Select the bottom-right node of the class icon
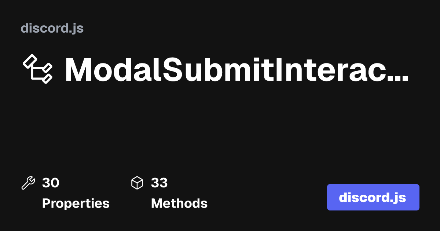The width and height of the screenshot is (440, 231). [x=47, y=78]
